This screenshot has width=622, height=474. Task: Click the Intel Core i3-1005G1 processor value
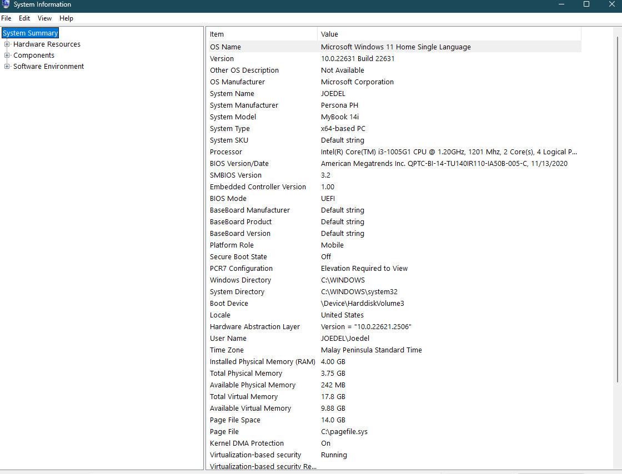449,152
